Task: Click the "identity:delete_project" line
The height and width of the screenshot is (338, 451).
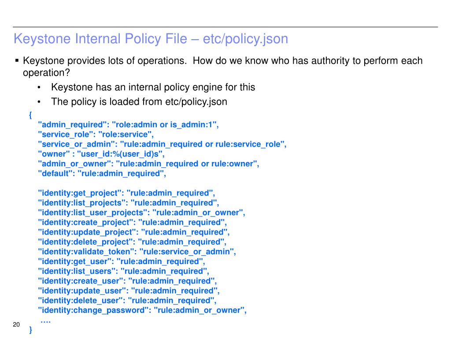Action: [132, 242]
